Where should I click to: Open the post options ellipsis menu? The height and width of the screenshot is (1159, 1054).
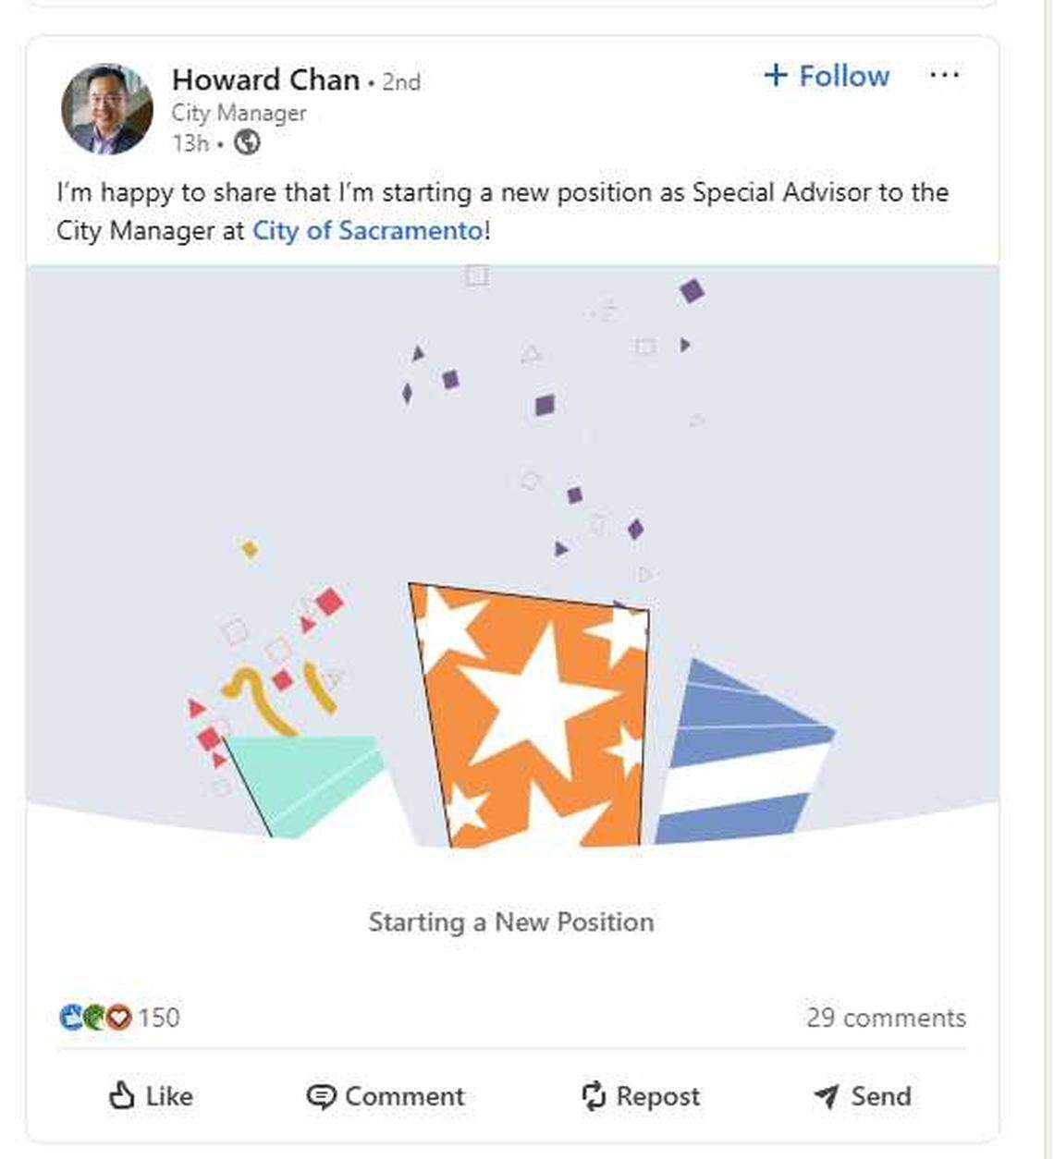click(945, 75)
